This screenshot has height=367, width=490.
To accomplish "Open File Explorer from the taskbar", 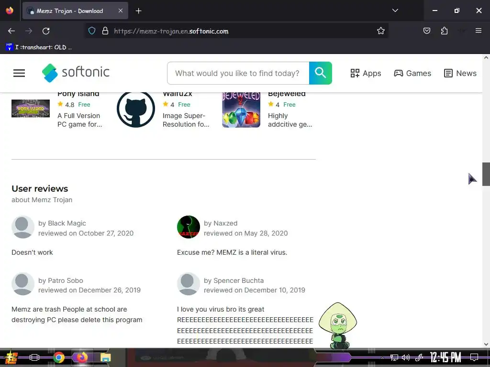I will click(x=106, y=357).
